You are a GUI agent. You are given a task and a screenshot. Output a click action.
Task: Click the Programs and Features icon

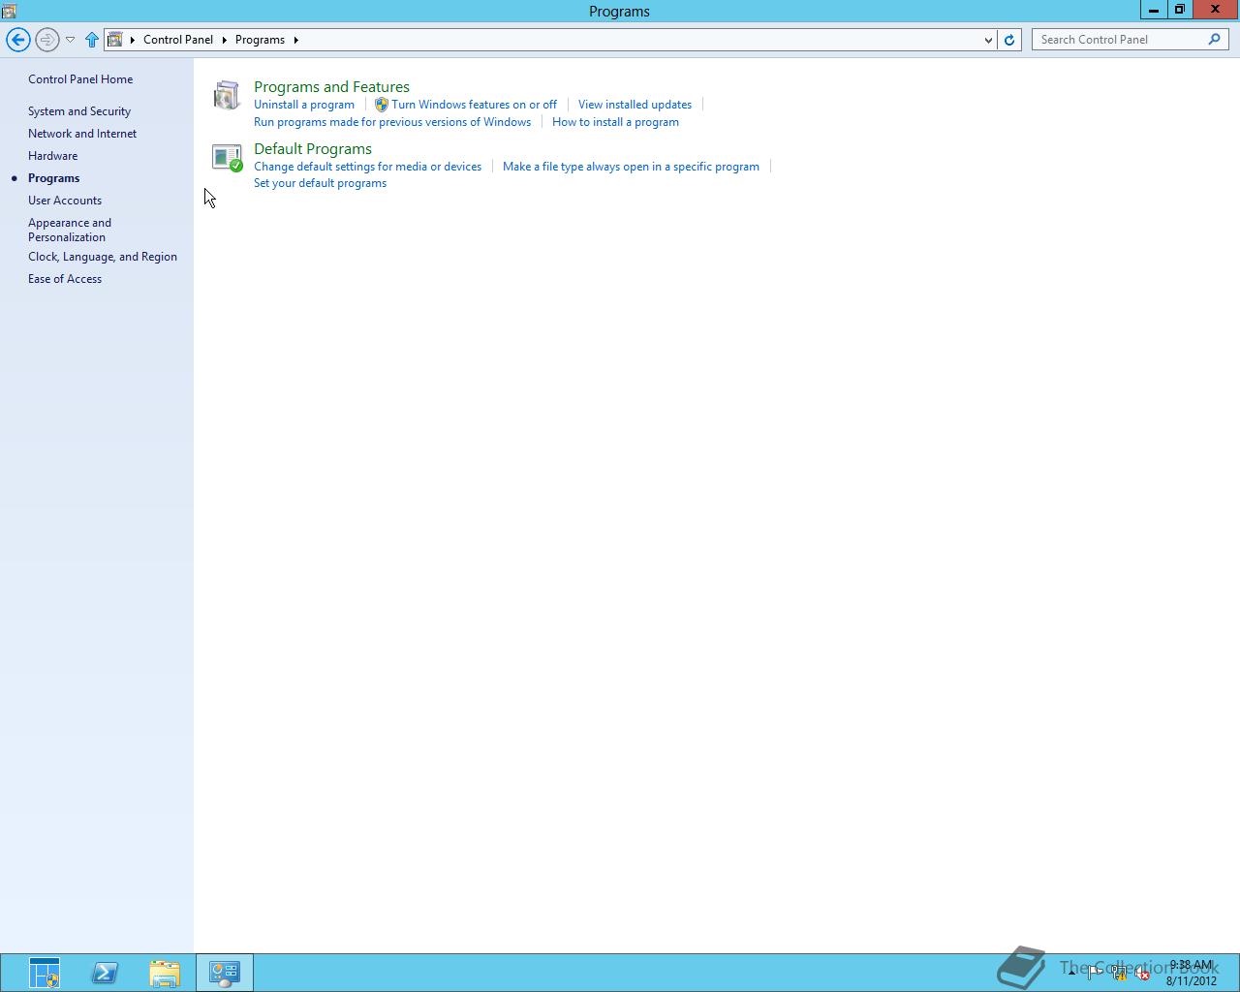pos(227,95)
